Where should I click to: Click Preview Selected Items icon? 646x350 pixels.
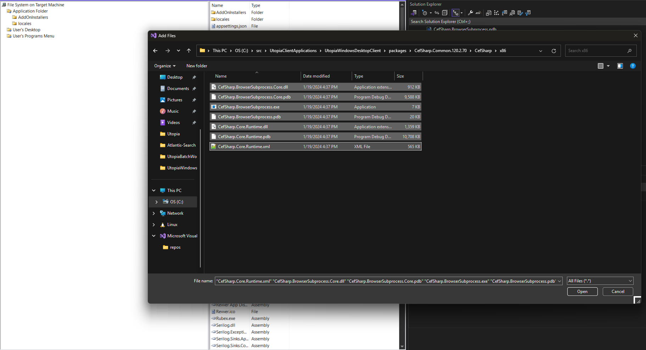tap(478, 13)
